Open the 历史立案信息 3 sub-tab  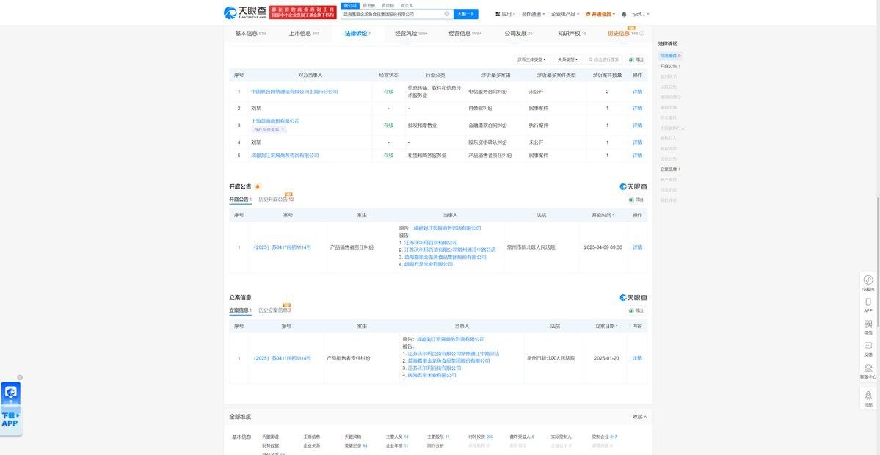tap(275, 311)
